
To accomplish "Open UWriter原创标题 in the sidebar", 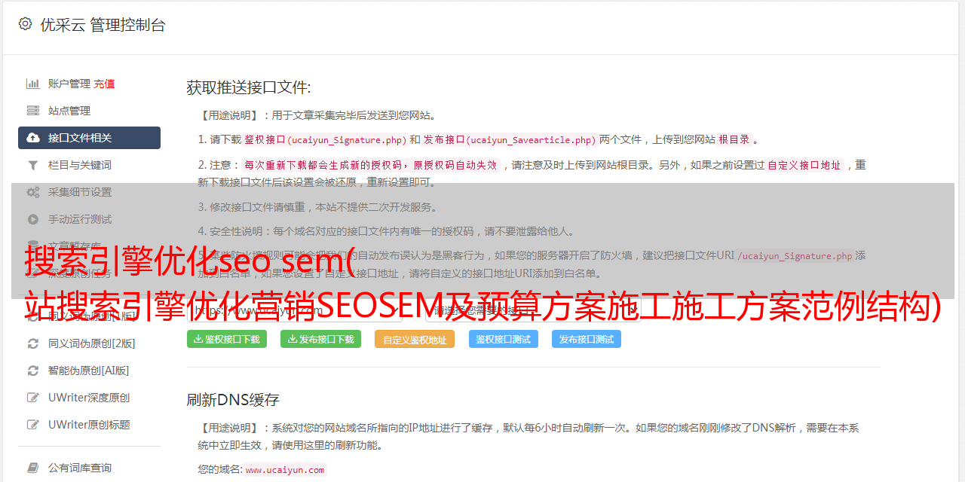I will 89,425.
